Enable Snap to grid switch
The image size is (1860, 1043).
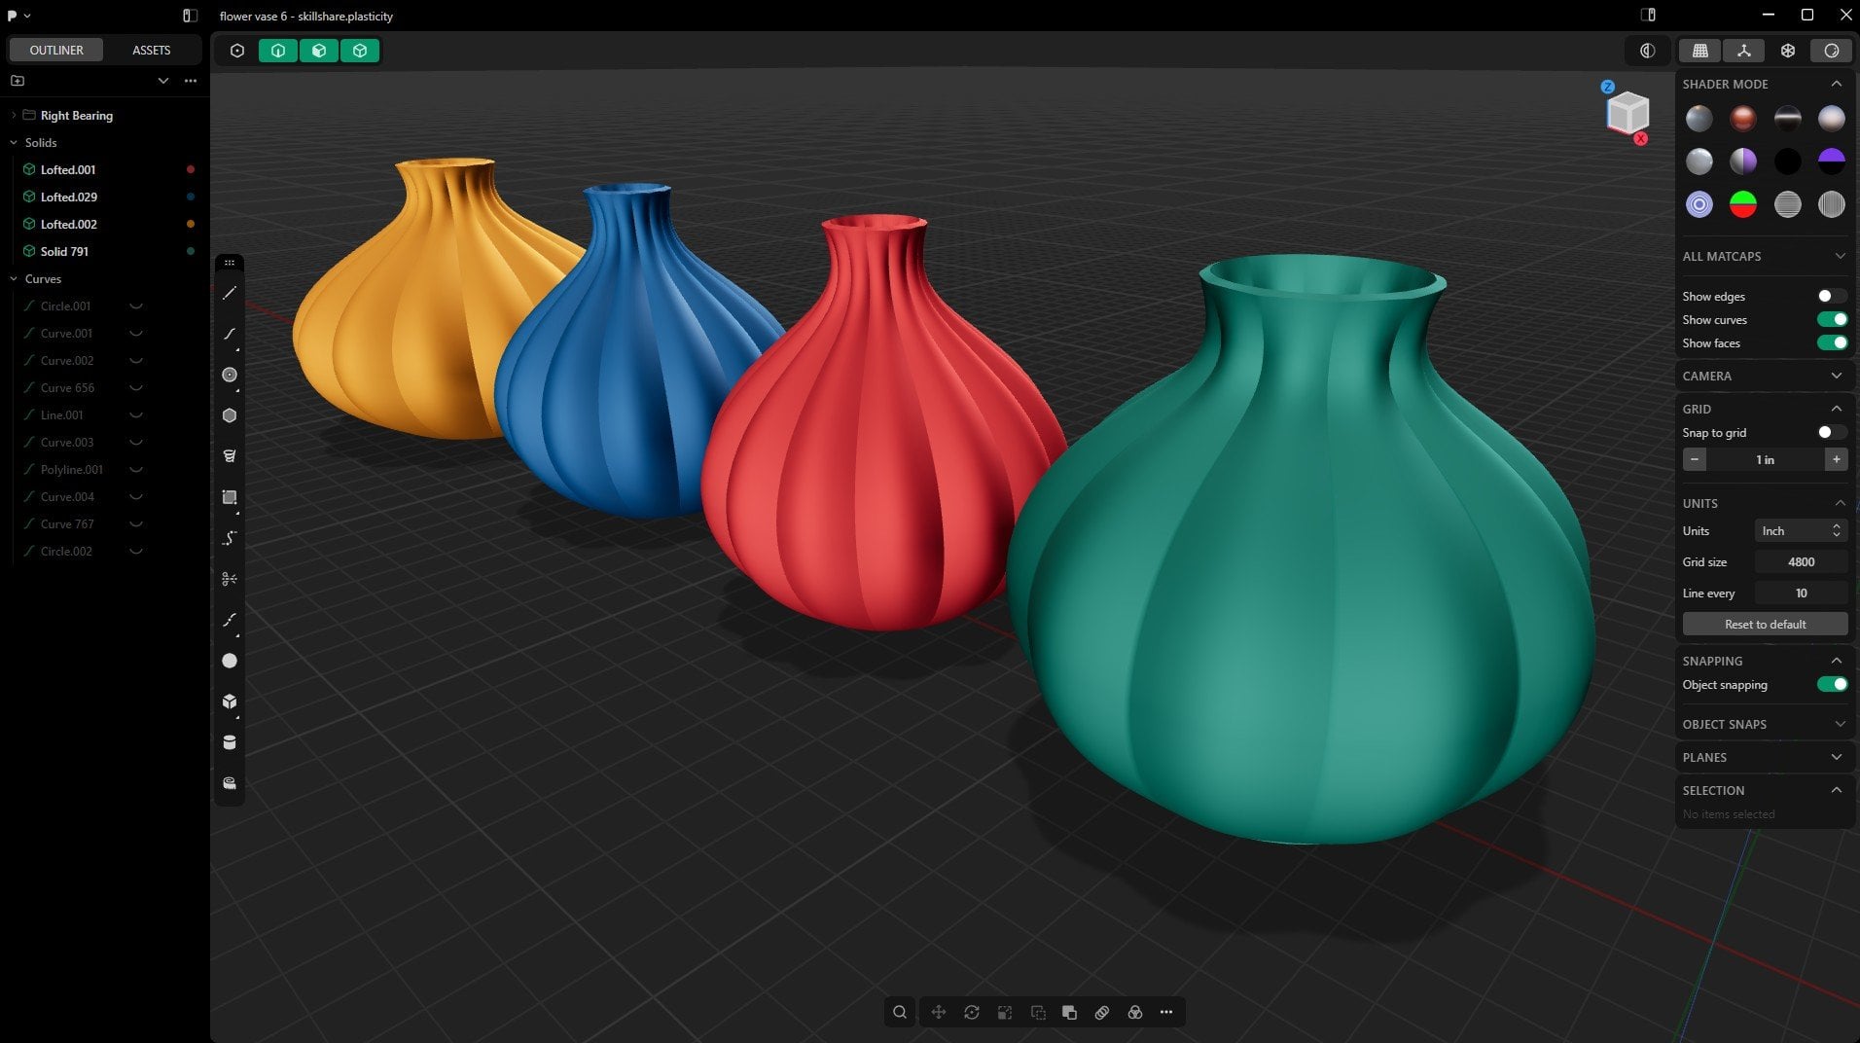1831,432
